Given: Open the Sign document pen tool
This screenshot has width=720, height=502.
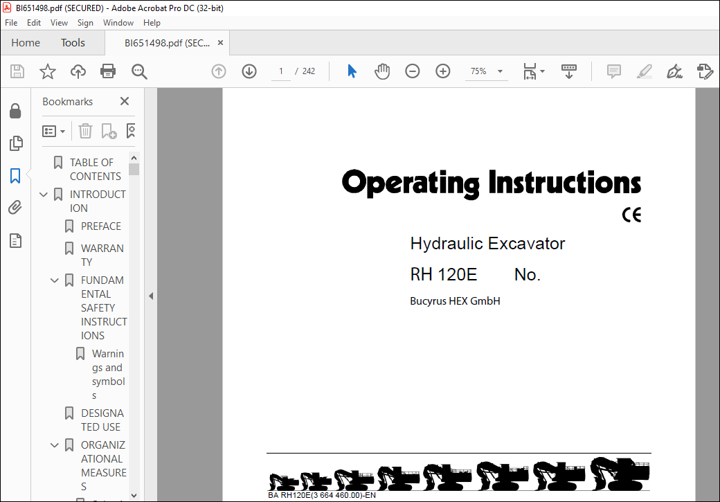Looking at the screenshot, I should (674, 71).
